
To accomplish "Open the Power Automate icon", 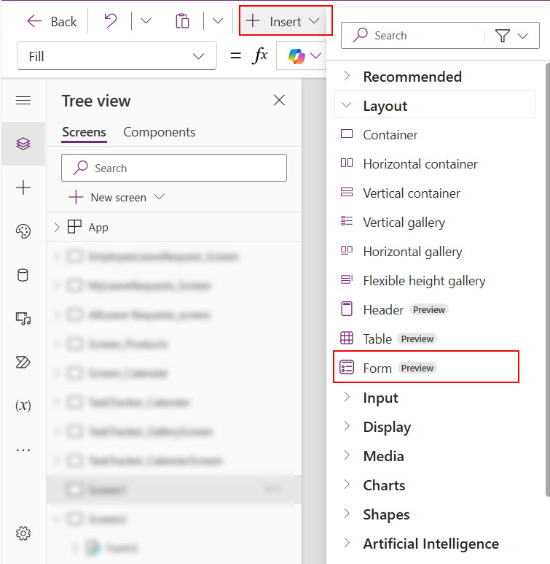I will [x=23, y=362].
